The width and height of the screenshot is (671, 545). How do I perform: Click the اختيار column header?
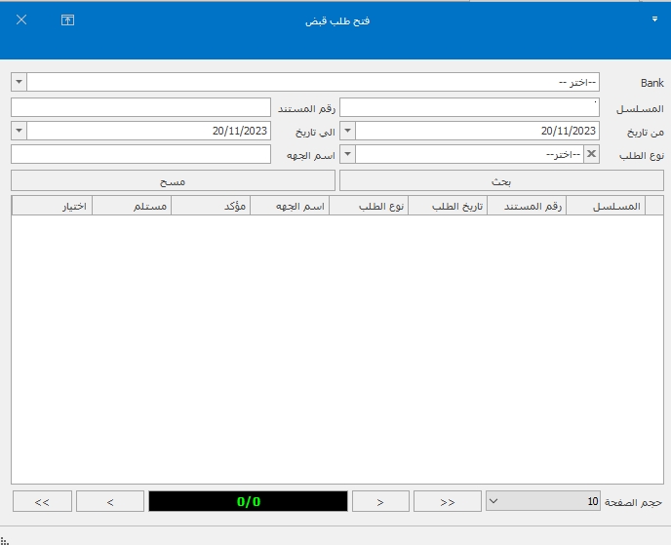pos(52,206)
